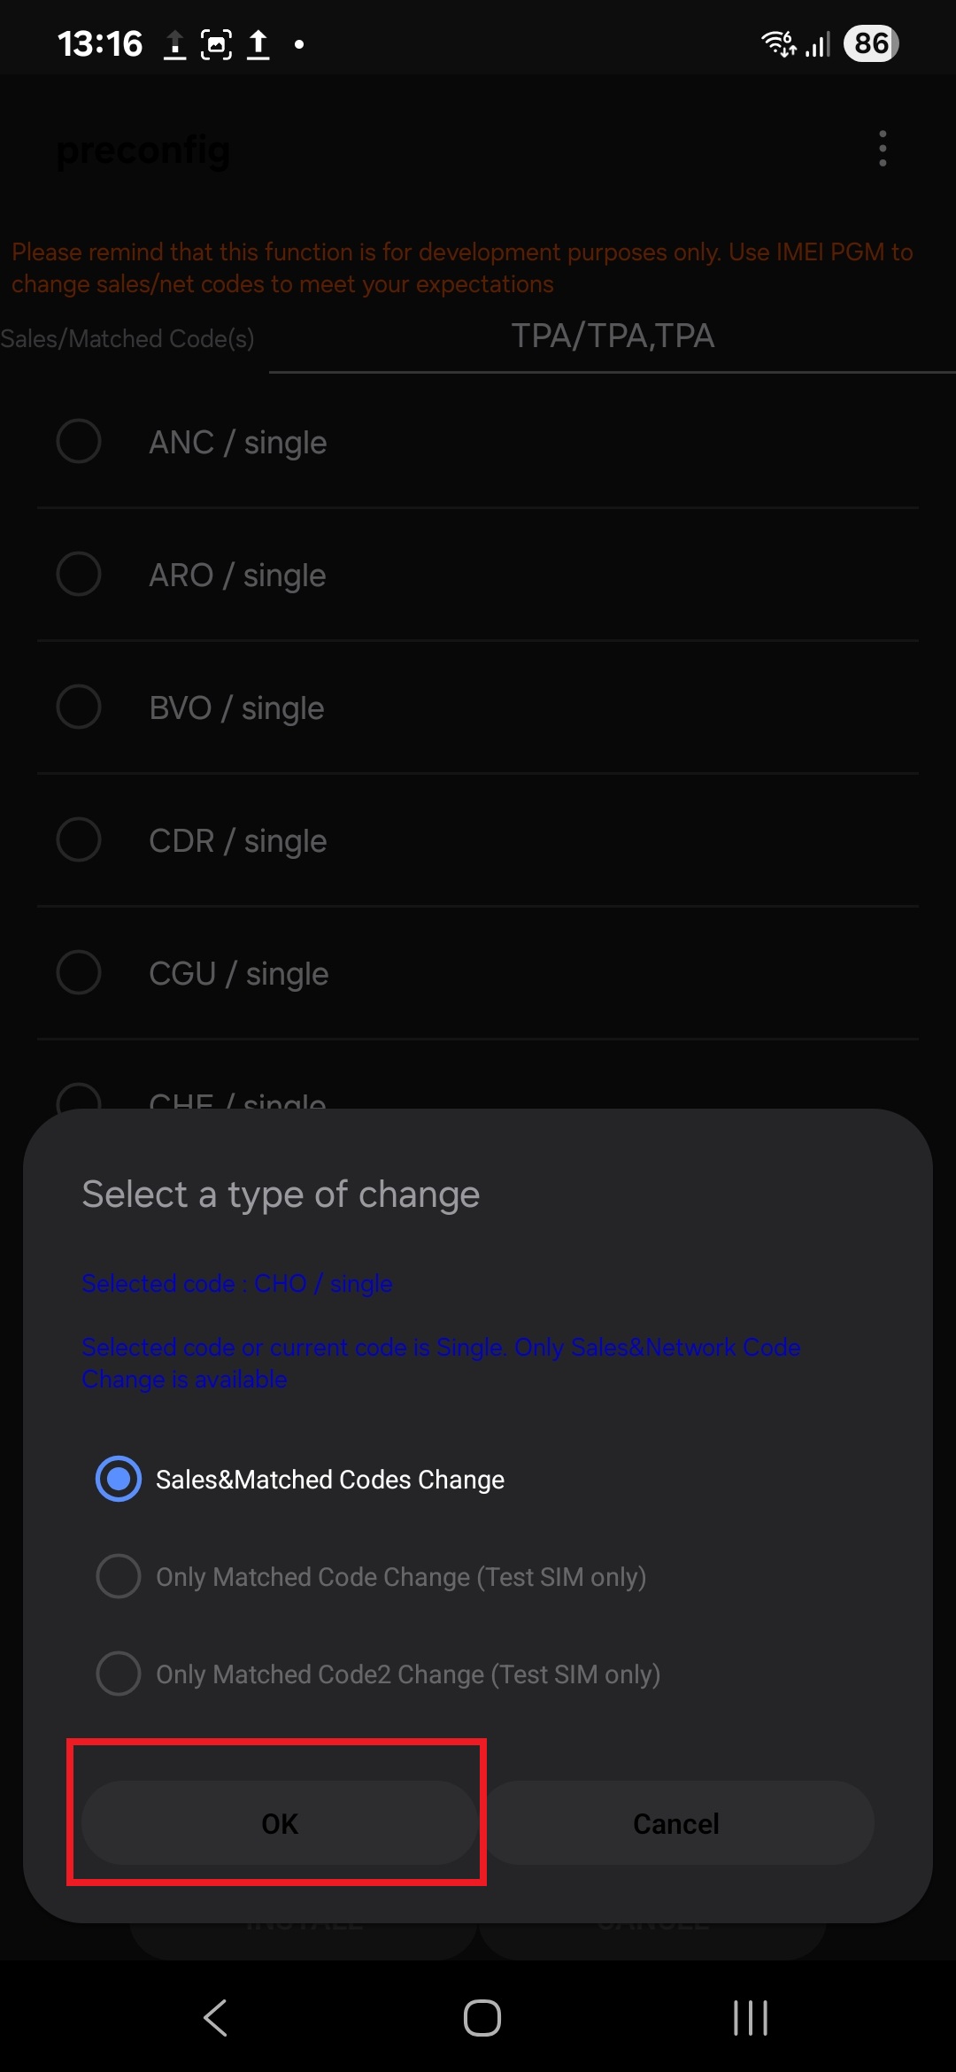This screenshot has width=956, height=2072.
Task: Select the ARO / single code
Action: tap(79, 574)
